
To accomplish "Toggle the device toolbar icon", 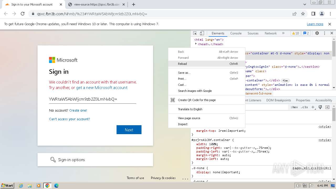I will point(202,33).
